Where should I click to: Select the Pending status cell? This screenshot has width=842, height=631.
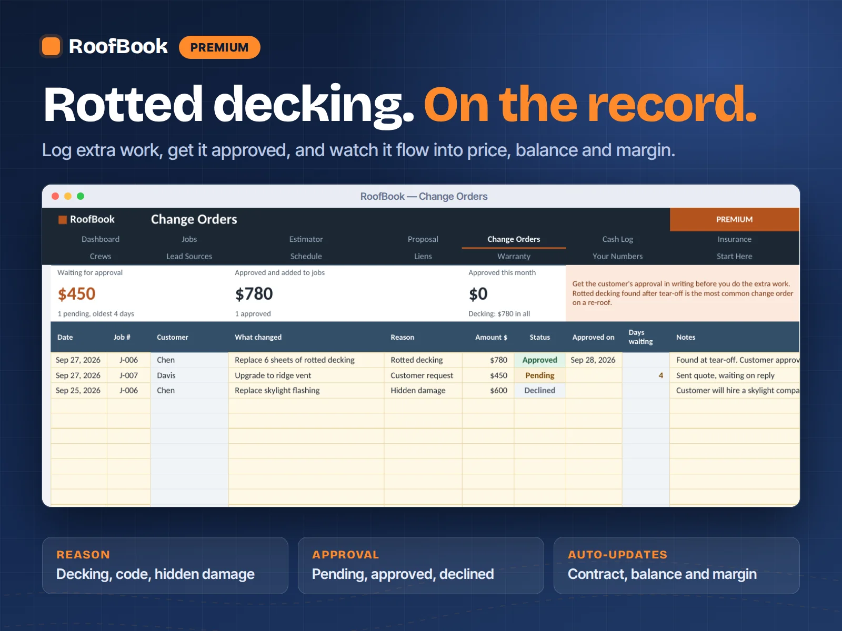click(540, 375)
